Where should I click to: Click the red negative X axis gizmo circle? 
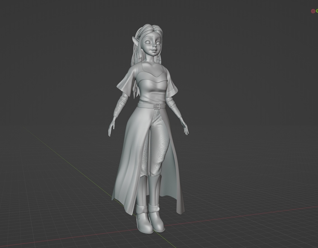click(x=313, y=11)
